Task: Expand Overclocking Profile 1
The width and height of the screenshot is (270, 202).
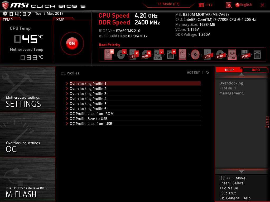Action: click(x=88, y=84)
